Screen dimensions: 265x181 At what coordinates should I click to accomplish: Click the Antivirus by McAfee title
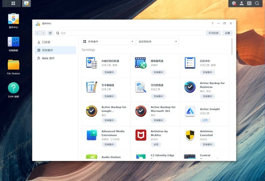click(x=159, y=133)
